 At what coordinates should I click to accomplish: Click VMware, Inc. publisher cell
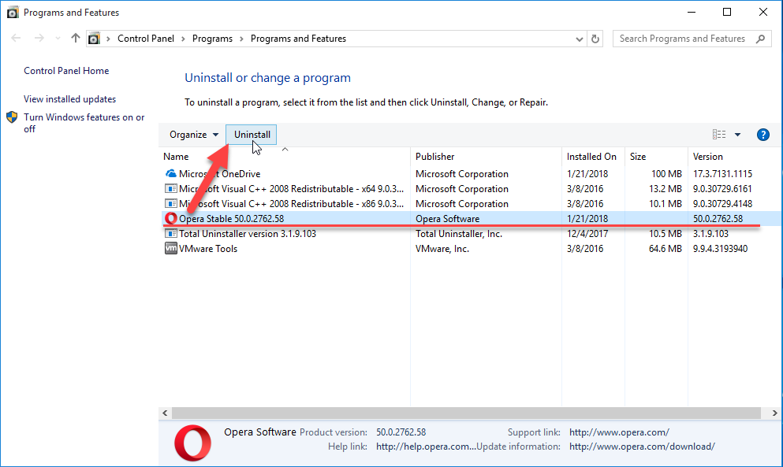442,249
